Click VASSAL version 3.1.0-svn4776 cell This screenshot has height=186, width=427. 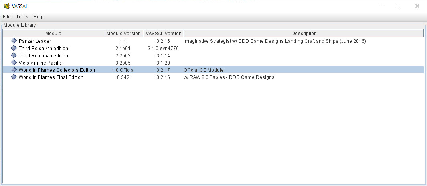coord(164,48)
